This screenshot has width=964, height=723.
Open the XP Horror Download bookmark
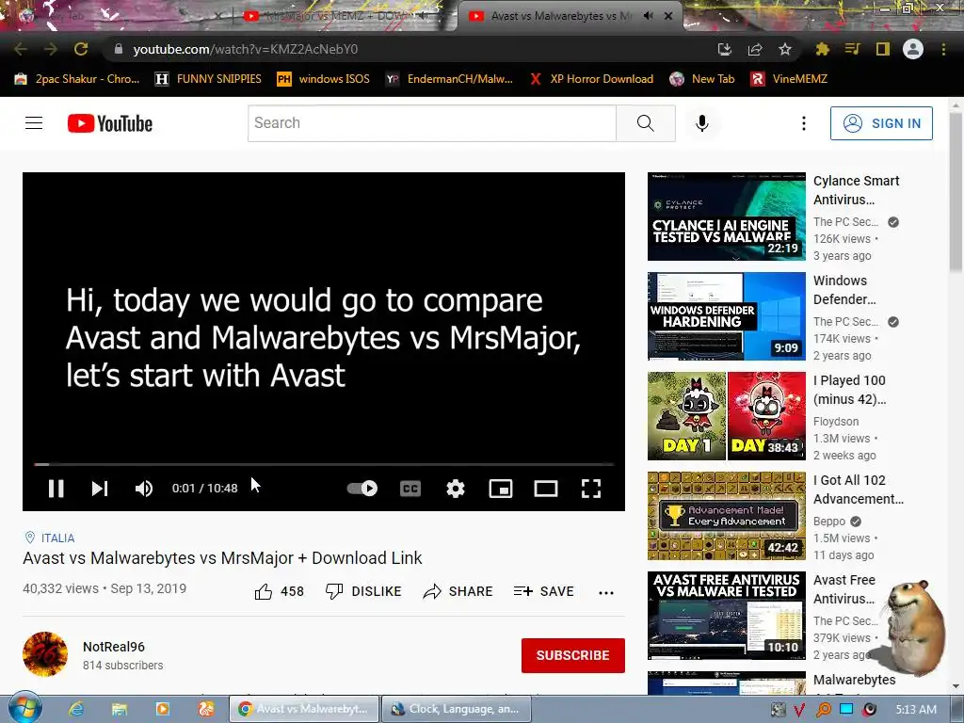click(x=592, y=79)
